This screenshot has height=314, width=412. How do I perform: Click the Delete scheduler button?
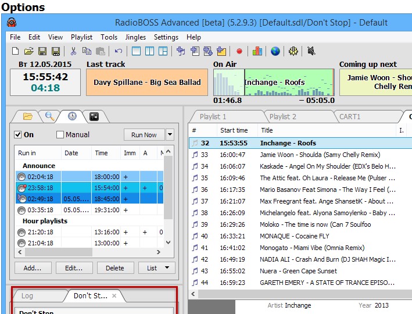click(115, 267)
